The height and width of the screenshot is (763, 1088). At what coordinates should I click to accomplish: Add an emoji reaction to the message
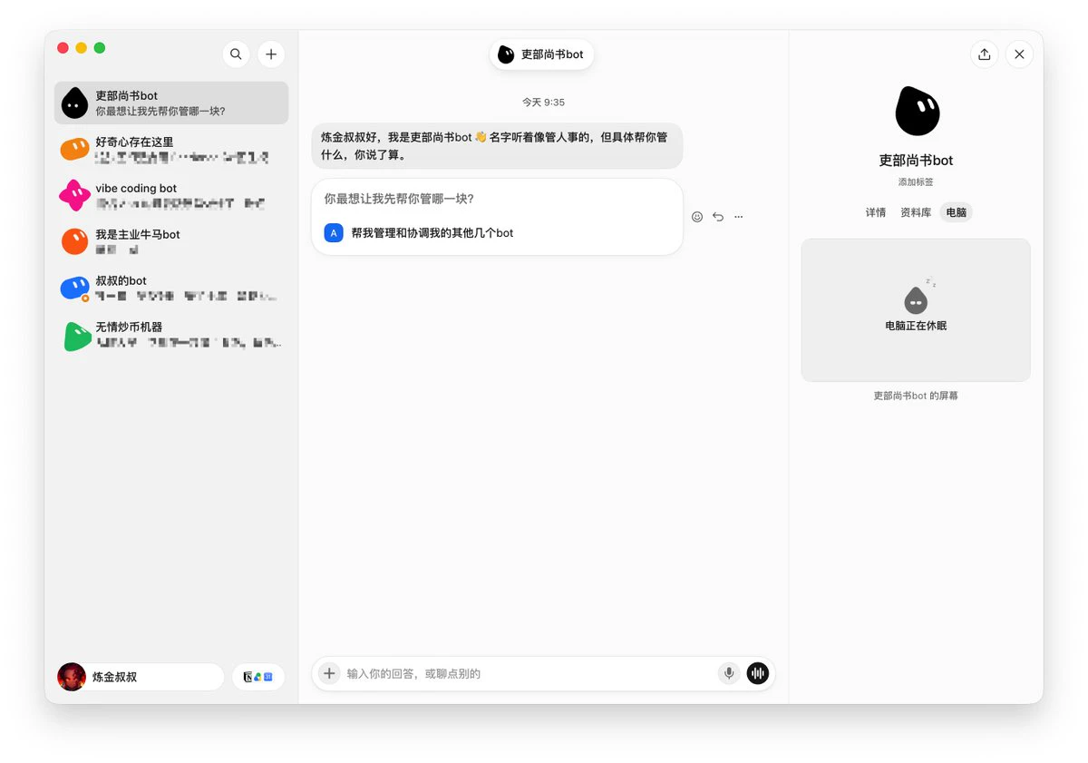point(697,217)
